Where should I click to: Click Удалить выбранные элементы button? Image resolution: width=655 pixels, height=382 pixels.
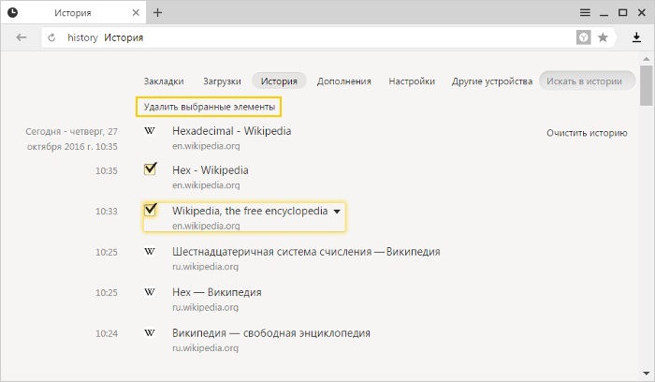click(x=209, y=107)
